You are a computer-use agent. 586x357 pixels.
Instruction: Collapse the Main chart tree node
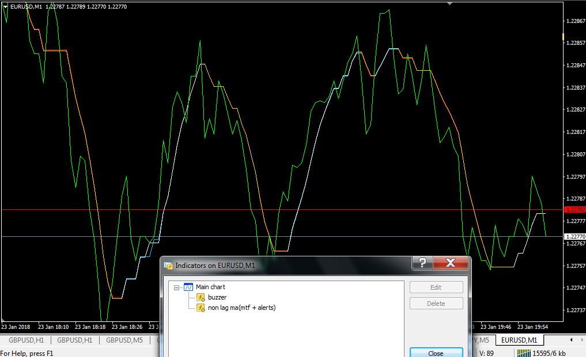click(x=176, y=287)
